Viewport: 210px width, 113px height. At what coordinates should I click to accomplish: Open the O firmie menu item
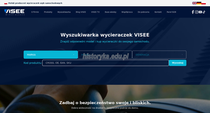point(35,12)
